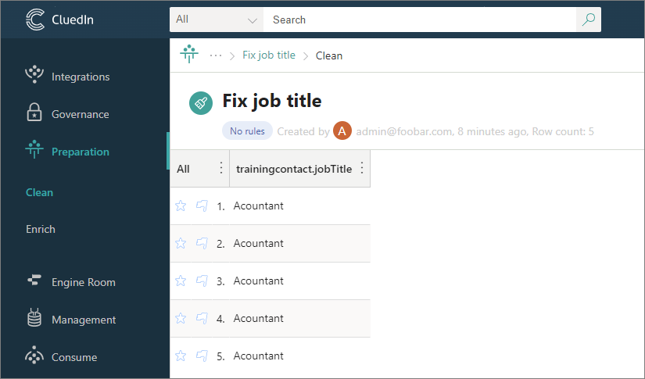Click the search magnifier icon
This screenshot has height=379, width=645.
pos(589,20)
